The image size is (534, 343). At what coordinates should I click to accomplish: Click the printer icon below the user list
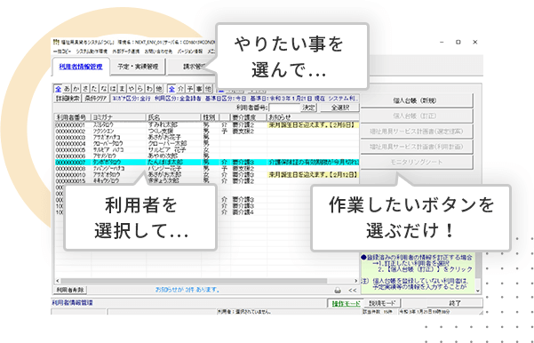coord(338,291)
